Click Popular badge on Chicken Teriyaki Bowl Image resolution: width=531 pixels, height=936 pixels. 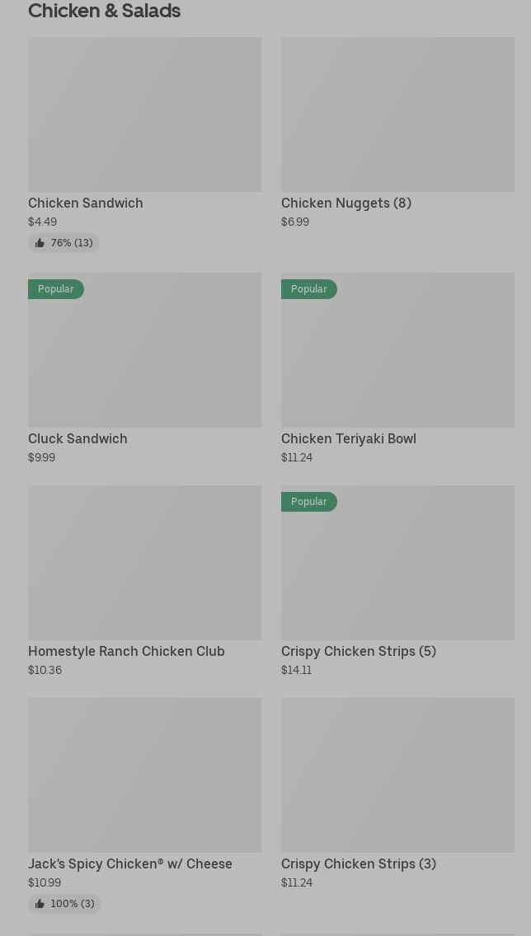pos(309,289)
